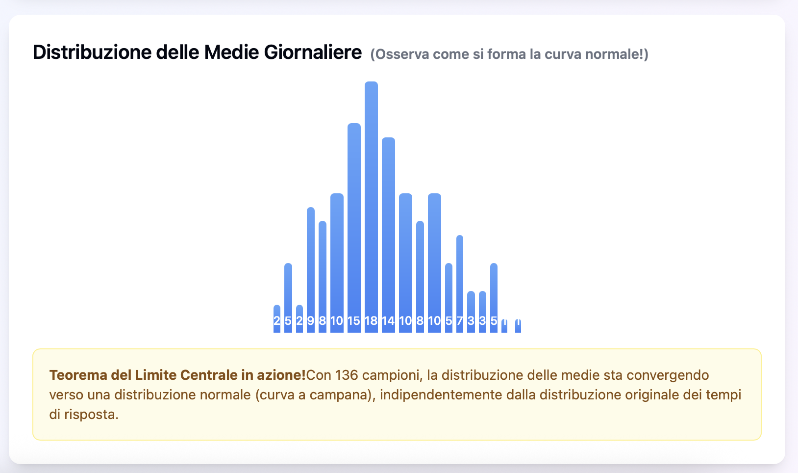Select the histogram bar labeled 15

354,226
